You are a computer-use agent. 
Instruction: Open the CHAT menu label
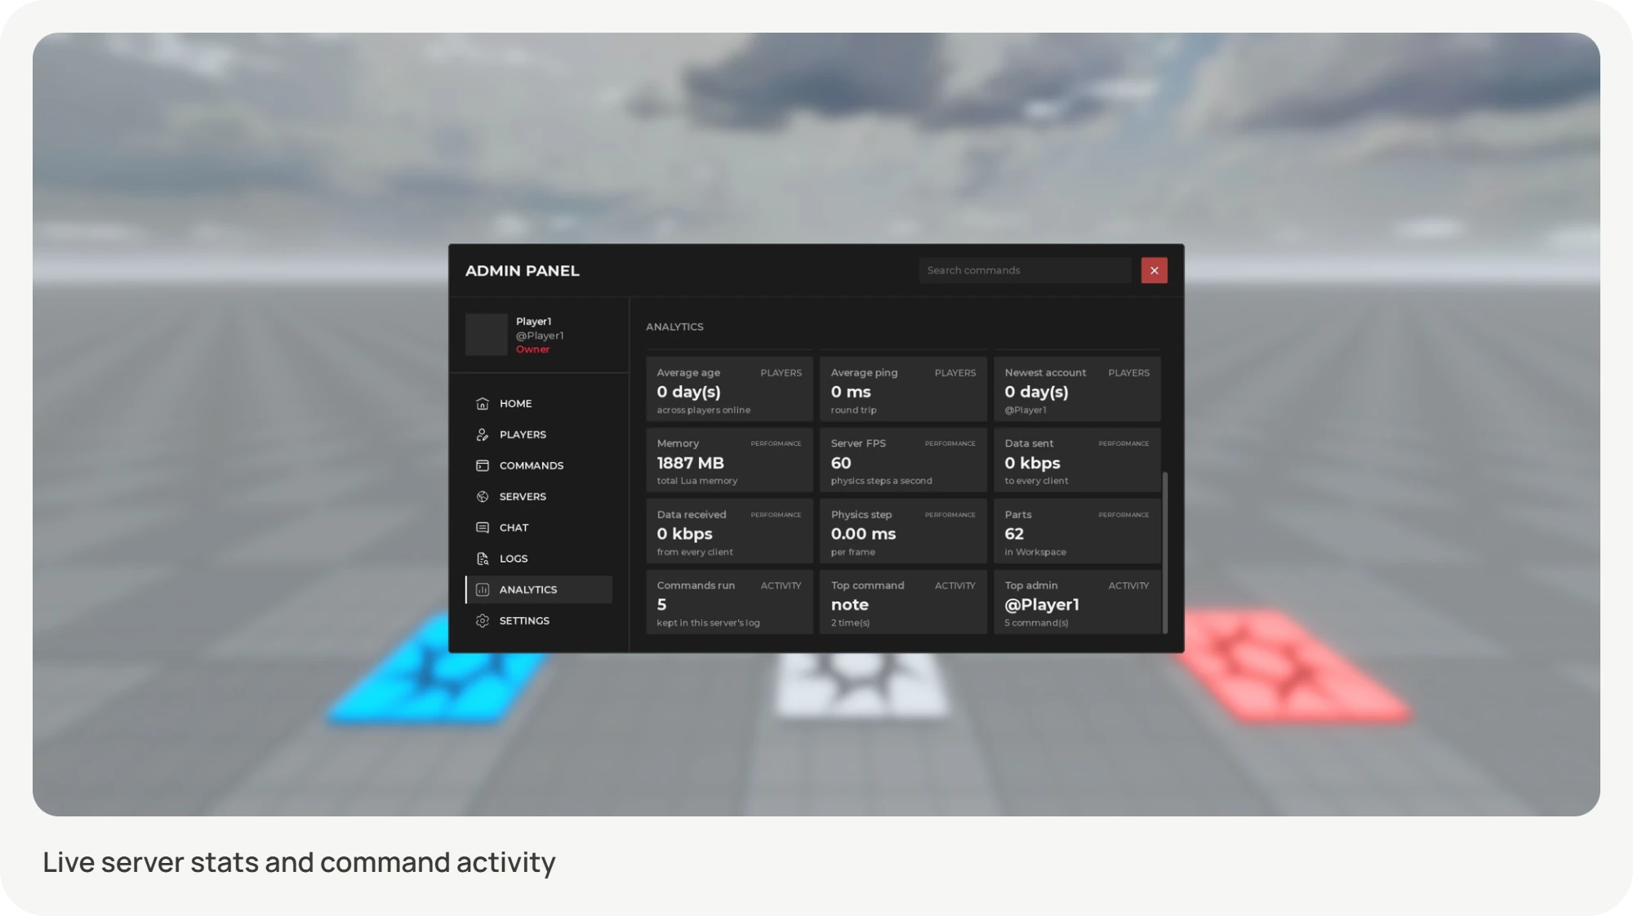coord(514,527)
